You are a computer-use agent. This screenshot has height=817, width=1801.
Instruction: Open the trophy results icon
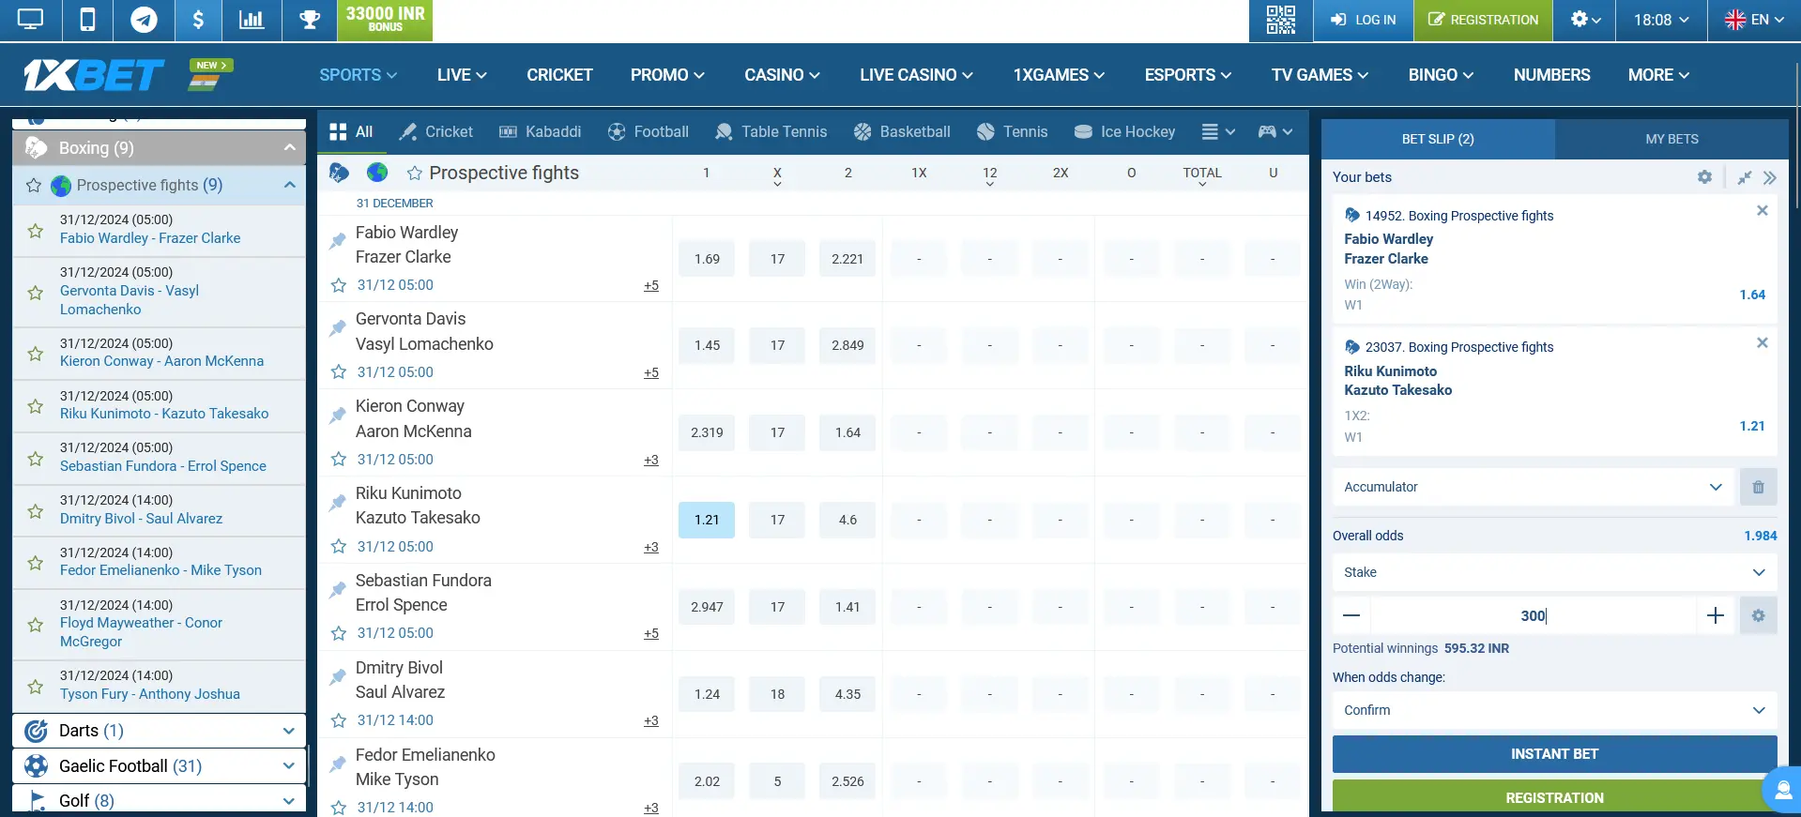[310, 20]
